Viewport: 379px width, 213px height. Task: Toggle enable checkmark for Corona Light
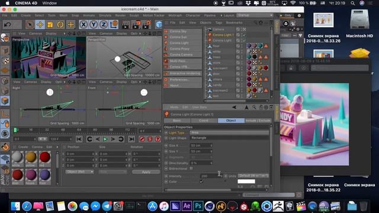coord(245,40)
